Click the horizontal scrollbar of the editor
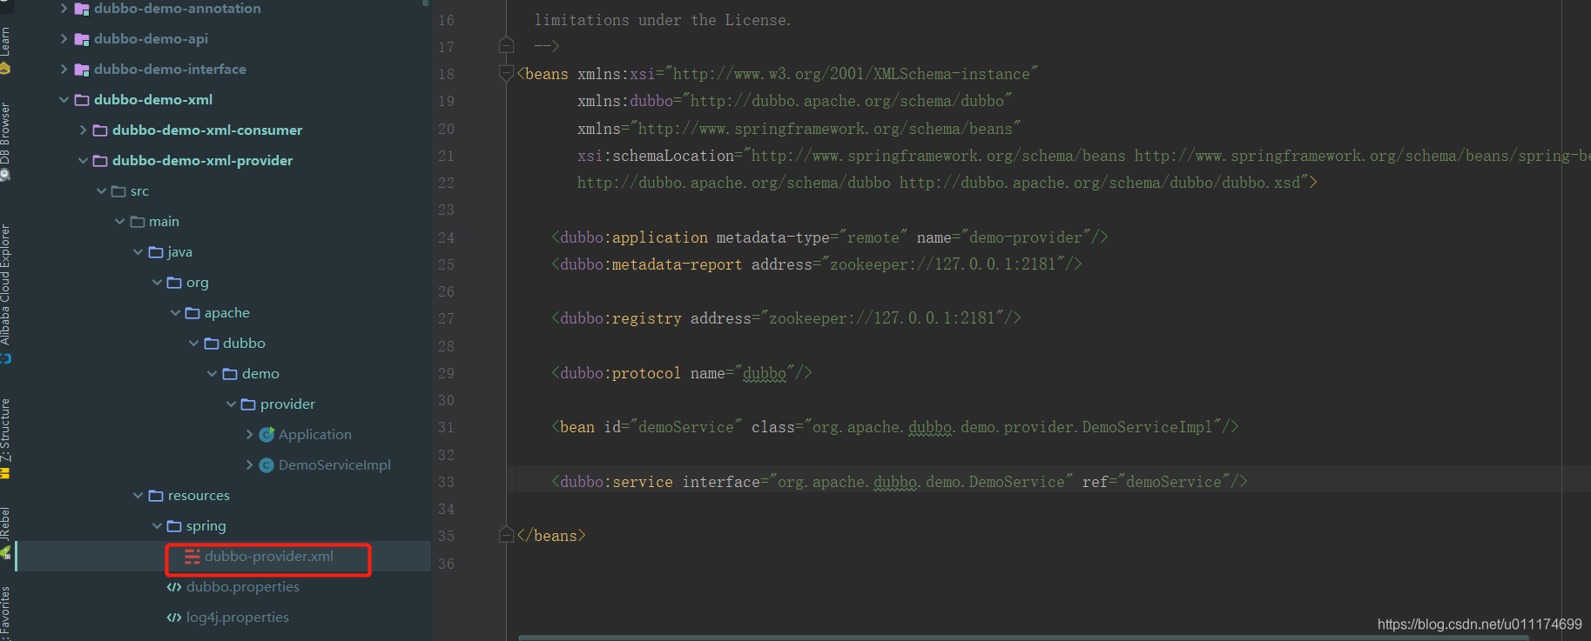The image size is (1591, 641). [1024, 638]
